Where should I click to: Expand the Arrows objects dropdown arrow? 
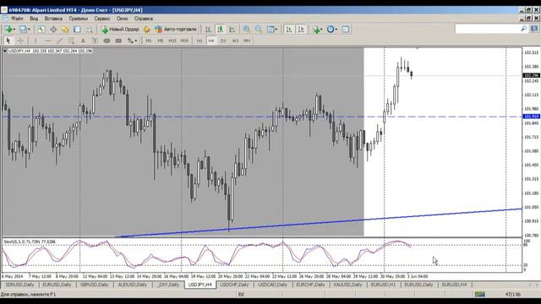pos(136,41)
